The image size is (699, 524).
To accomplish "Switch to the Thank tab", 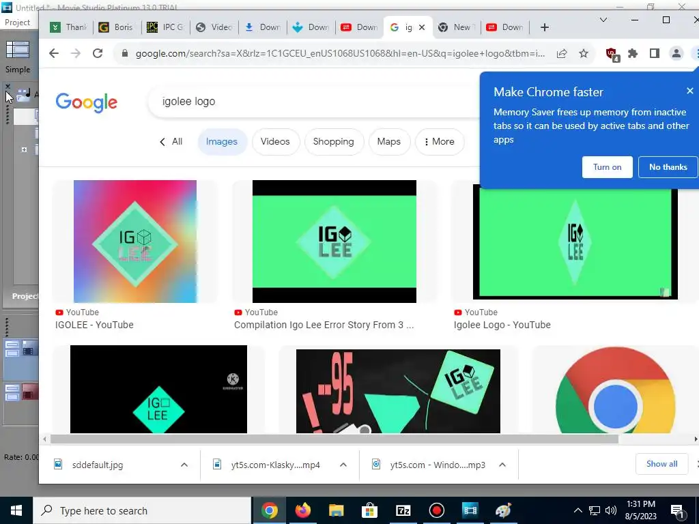I will (69, 27).
